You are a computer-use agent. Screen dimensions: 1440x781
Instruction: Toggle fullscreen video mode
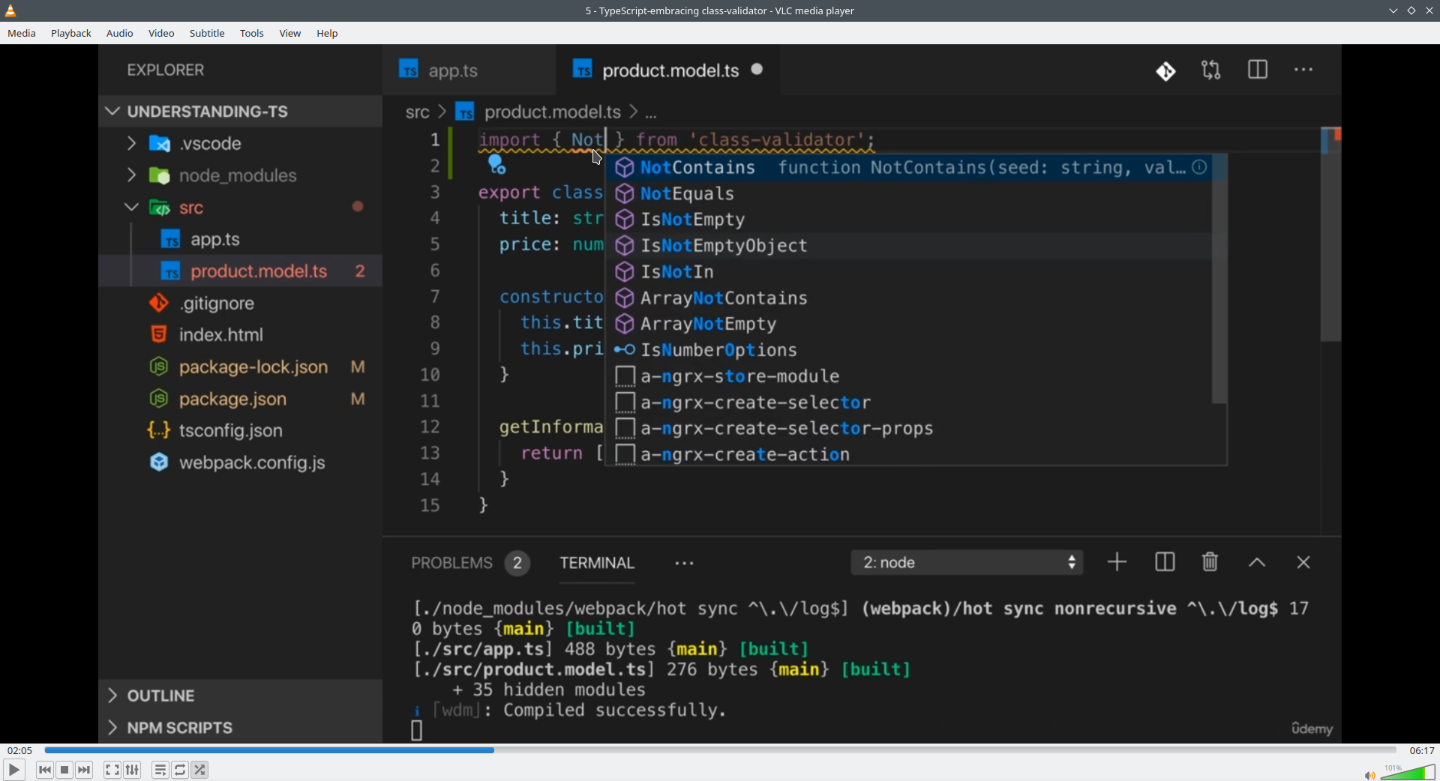pos(112,770)
